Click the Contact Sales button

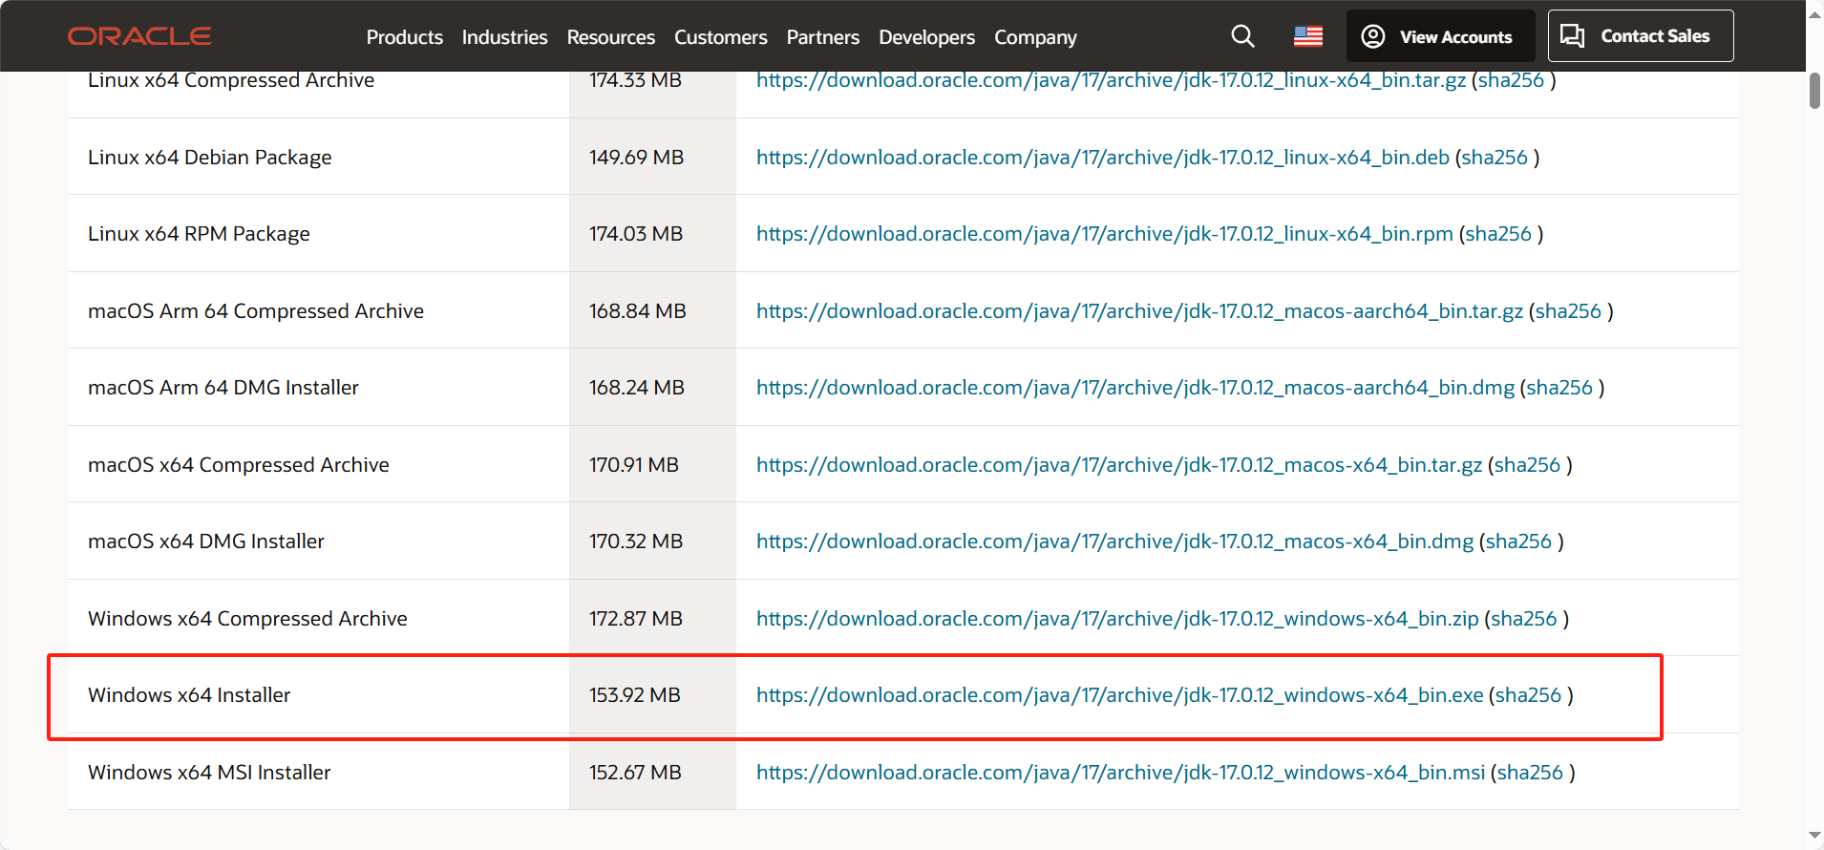point(1640,36)
